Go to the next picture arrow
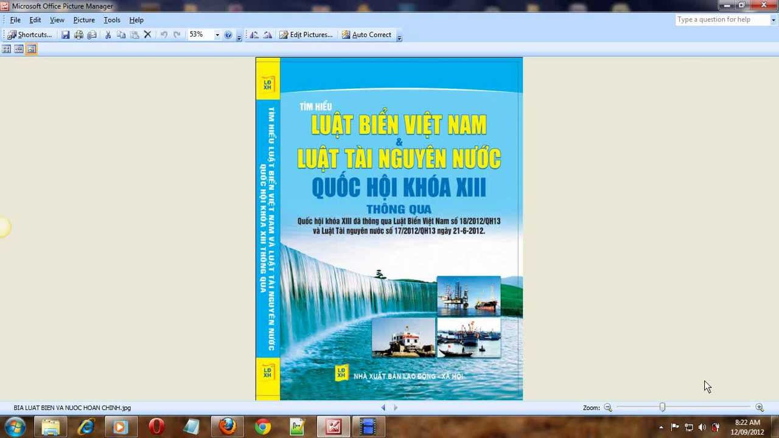This screenshot has width=779, height=438. [396, 408]
